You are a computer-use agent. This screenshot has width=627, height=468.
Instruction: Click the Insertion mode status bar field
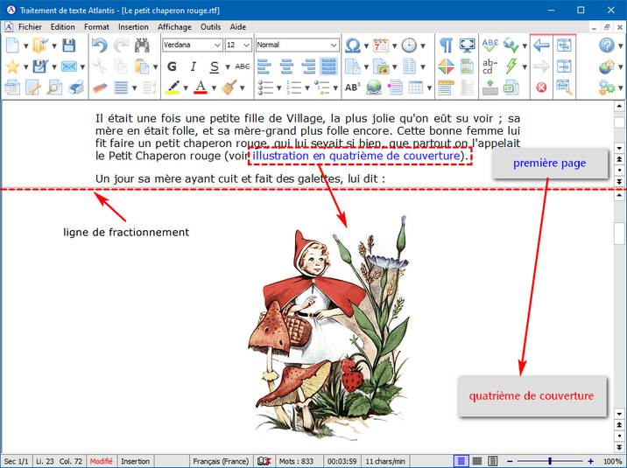pyautogui.click(x=136, y=461)
